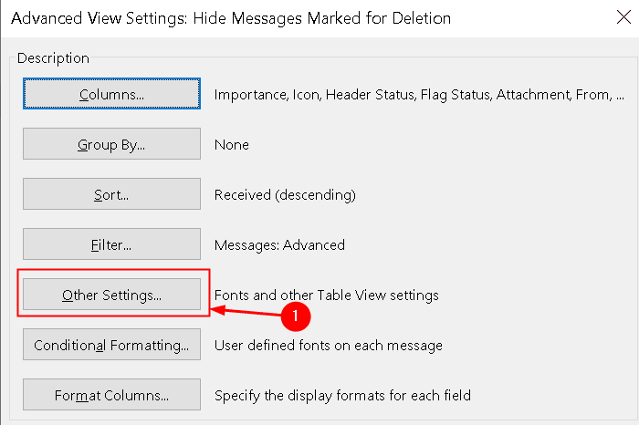Click 'Fonts and other Table View settings' text
This screenshot has height=425, width=639.
327,295
